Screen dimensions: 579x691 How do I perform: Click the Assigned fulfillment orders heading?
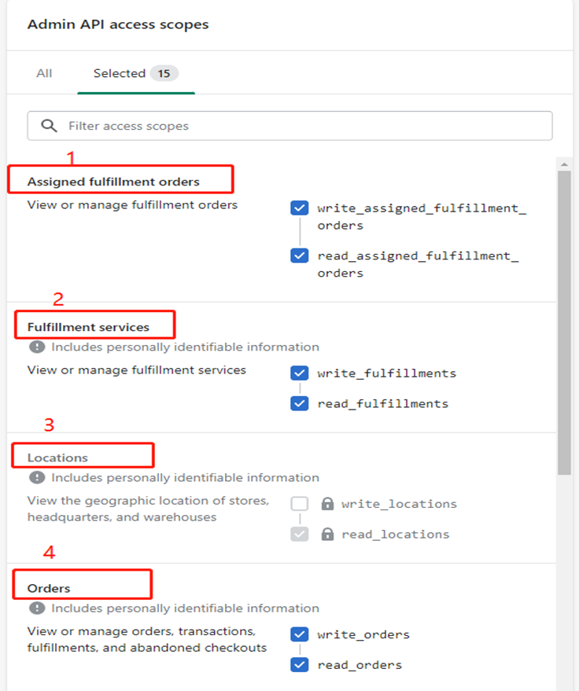113,182
